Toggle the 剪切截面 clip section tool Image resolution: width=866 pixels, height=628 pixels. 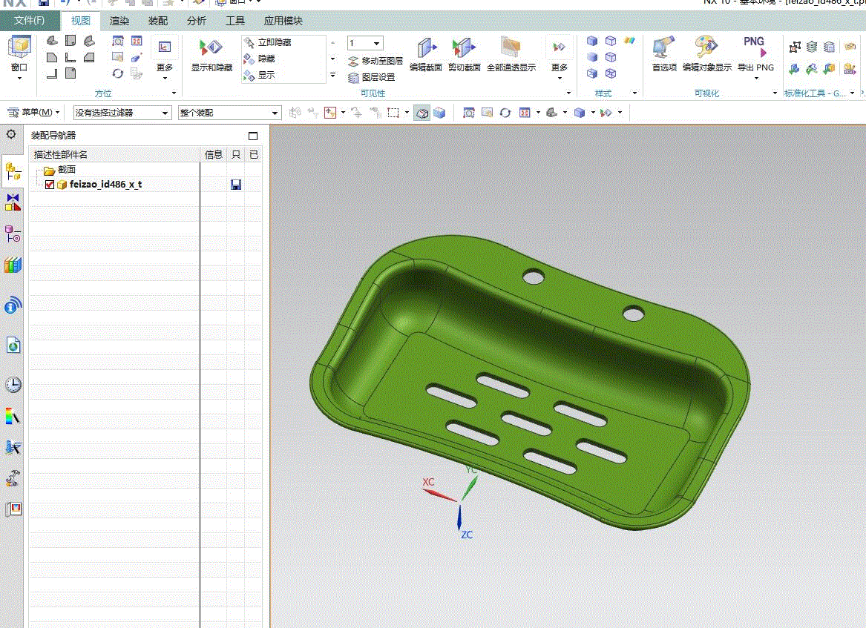464,55
